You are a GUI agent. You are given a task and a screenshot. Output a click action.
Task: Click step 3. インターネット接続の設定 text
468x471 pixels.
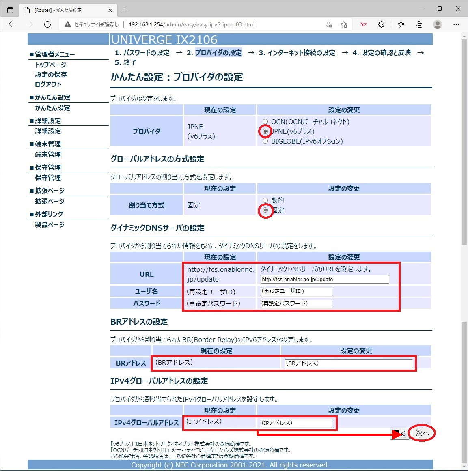click(297, 53)
